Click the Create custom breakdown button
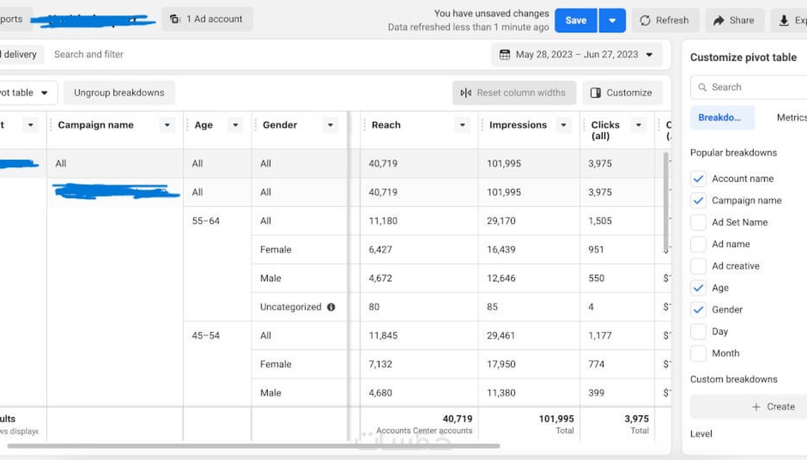807x460 pixels. pos(773,406)
